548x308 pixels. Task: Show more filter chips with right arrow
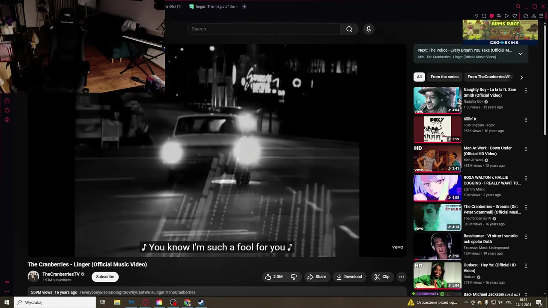[521, 77]
